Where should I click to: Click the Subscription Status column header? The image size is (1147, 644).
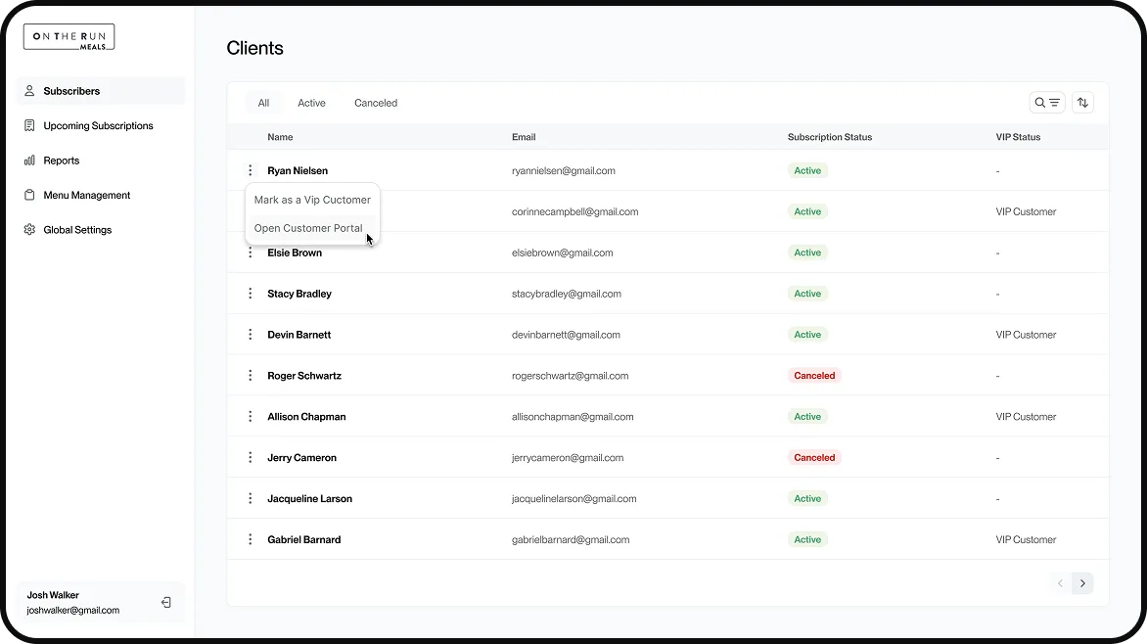coord(830,137)
